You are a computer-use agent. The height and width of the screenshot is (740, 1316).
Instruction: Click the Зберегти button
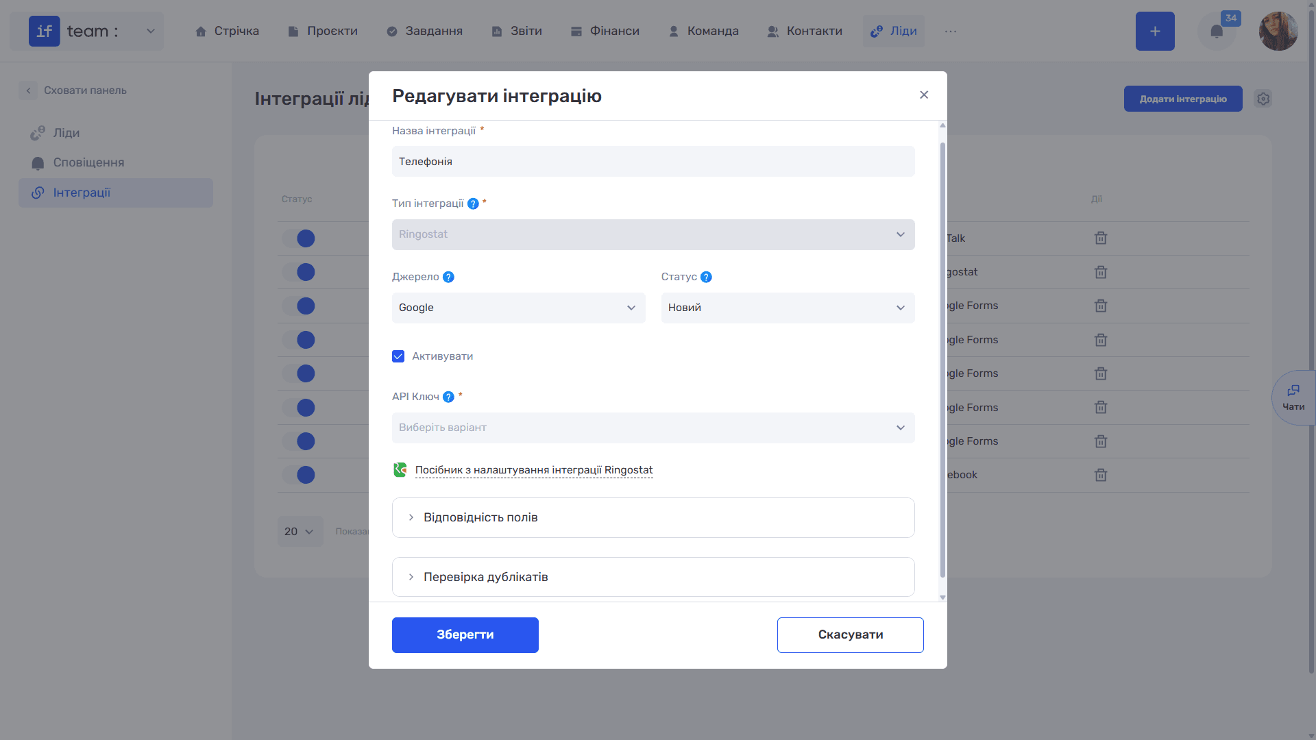click(465, 635)
